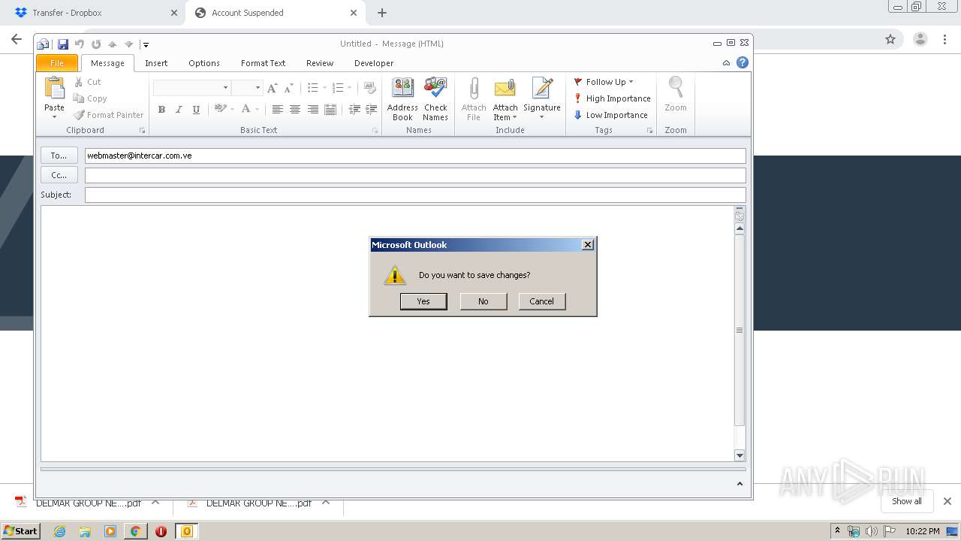The image size is (961, 541).
Task: Open the Developer ribbon tab
Action: point(374,63)
